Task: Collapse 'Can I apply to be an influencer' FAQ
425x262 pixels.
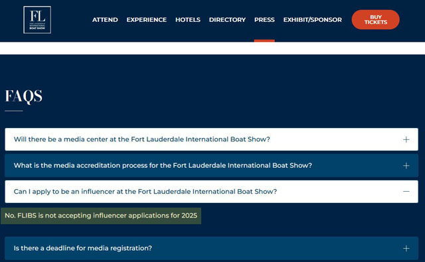Action: pos(211,191)
